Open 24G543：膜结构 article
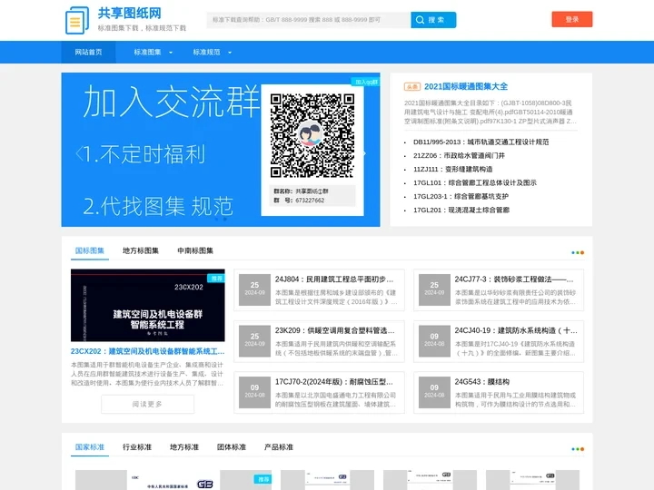Screen dimensions: 654x490 pos(481,382)
